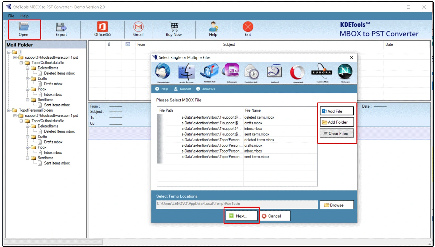The image size is (435, 247).
Task: Open the Office365 export option
Action: pyautogui.click(x=102, y=29)
